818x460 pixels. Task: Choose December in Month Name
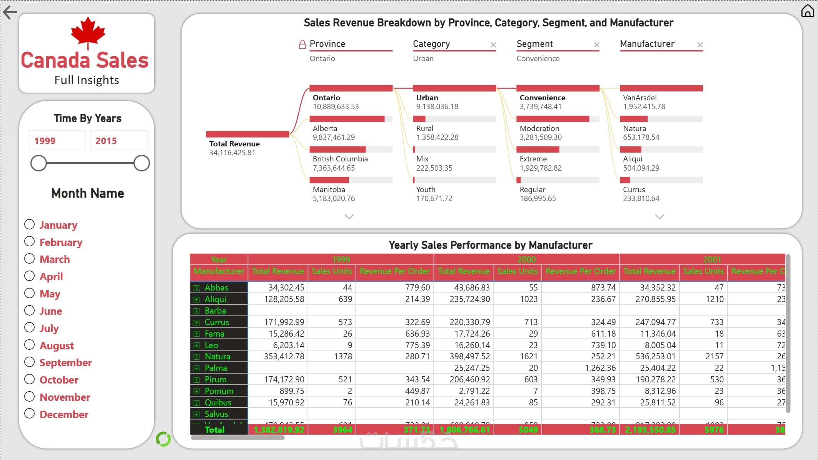tap(30, 414)
